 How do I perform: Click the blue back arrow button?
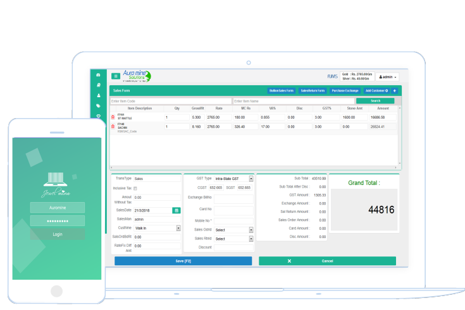click(395, 90)
